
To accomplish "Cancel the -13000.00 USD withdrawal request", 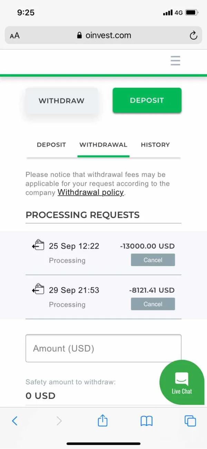I will coord(153,260).
